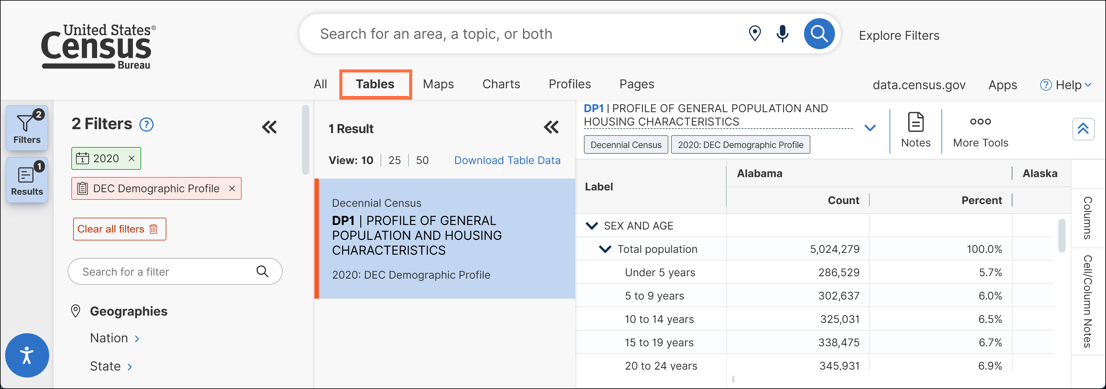Expand the table title dropdown chevron

(x=870, y=128)
